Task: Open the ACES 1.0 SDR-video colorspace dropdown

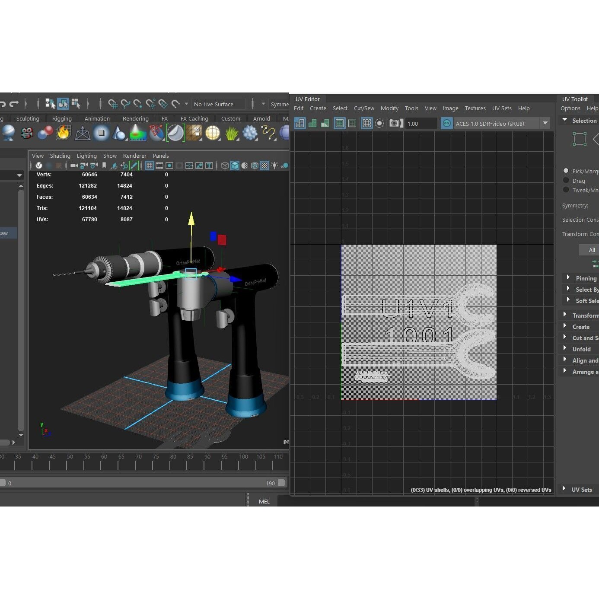Action: pyautogui.click(x=545, y=123)
